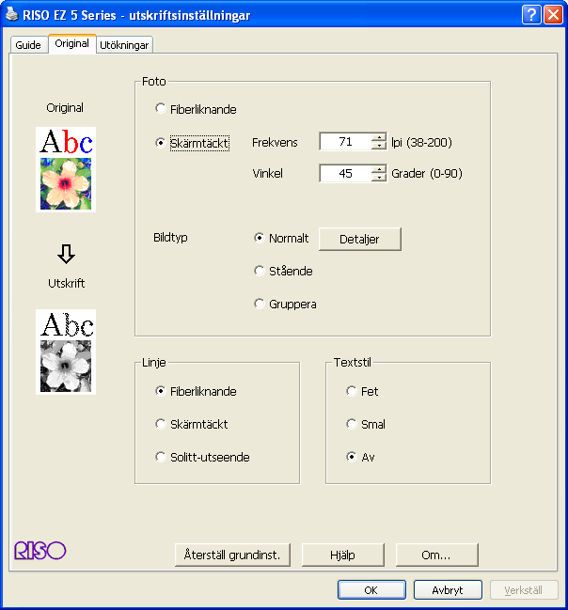Click the Frekvens value field

tap(346, 142)
